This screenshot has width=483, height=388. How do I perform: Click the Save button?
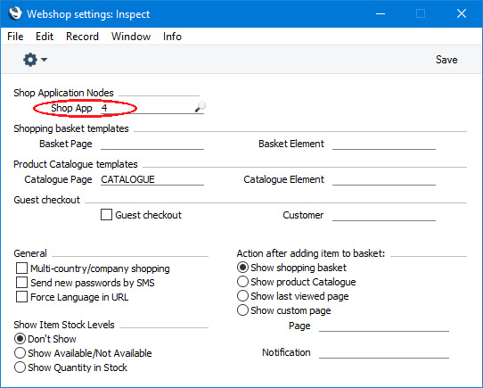pos(446,60)
